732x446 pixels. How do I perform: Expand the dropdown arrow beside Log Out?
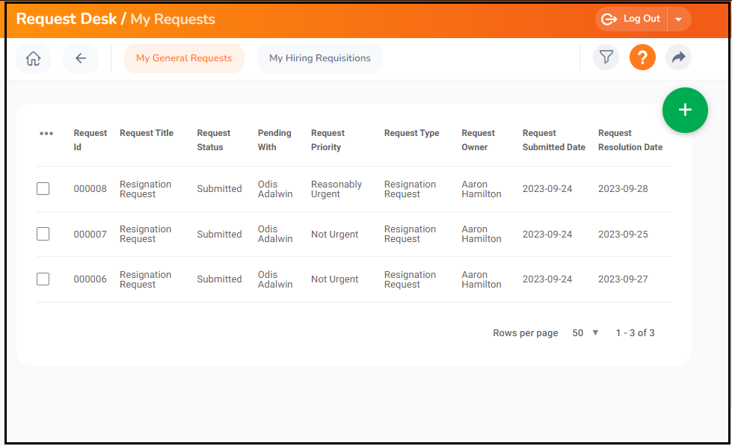(x=679, y=19)
